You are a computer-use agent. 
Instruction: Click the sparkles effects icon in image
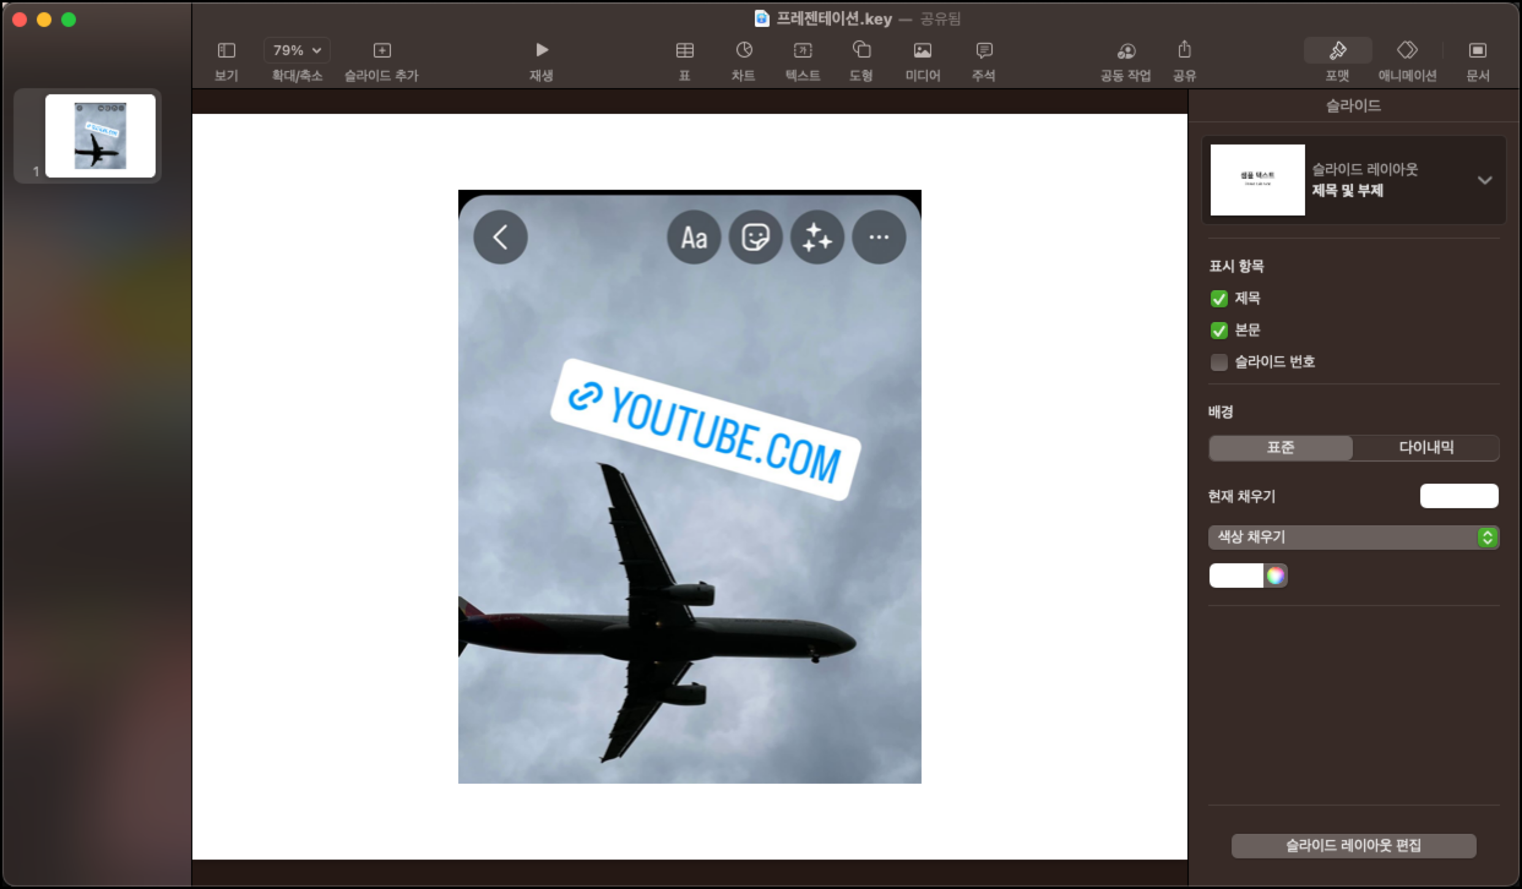coord(817,238)
